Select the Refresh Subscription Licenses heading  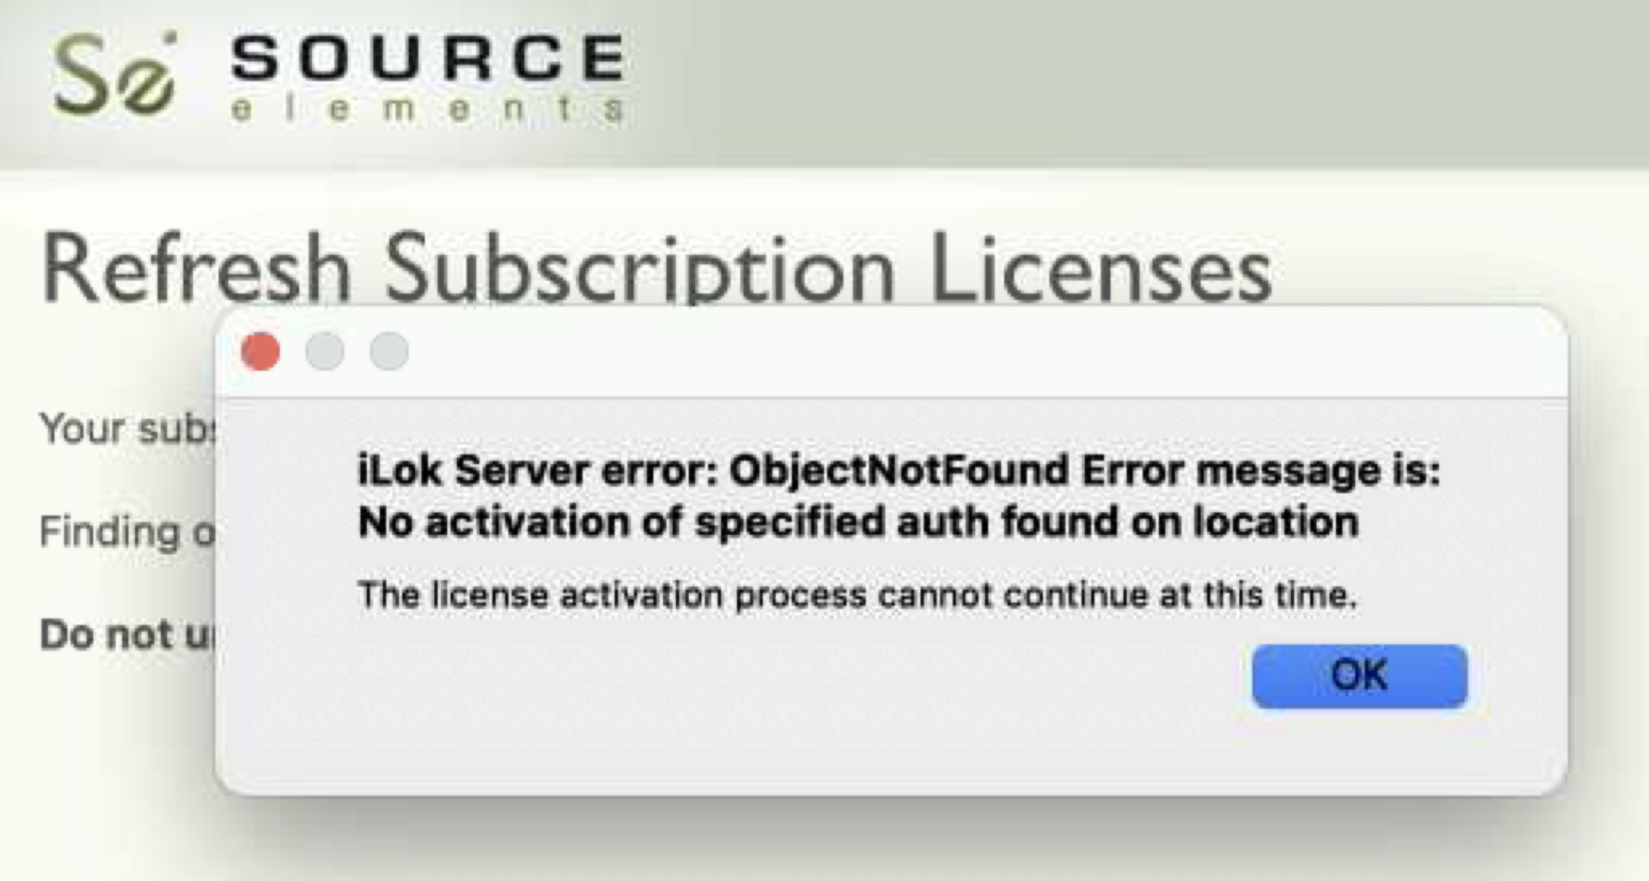pos(657,269)
